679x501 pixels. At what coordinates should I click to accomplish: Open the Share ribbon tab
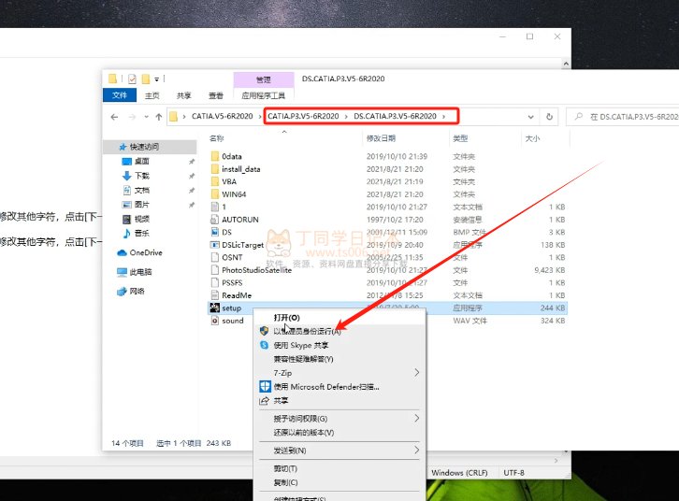(x=183, y=95)
